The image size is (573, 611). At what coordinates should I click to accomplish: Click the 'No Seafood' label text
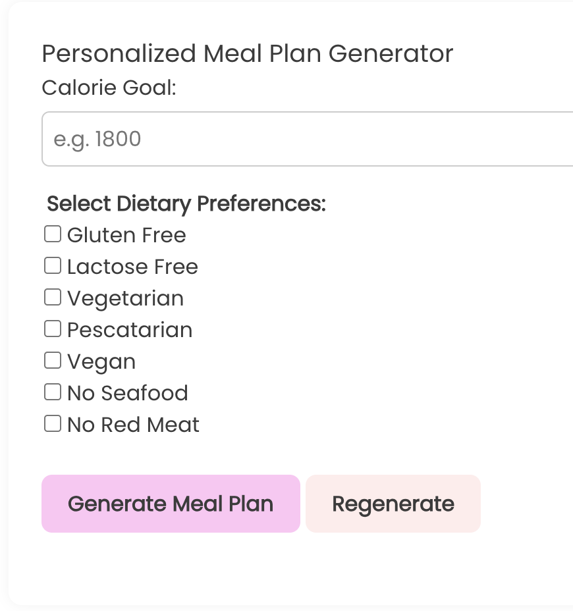coord(128,393)
